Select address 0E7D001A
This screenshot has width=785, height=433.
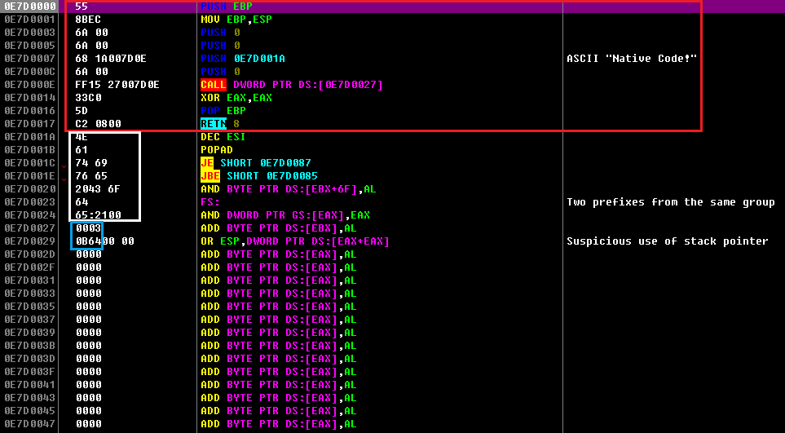29,137
